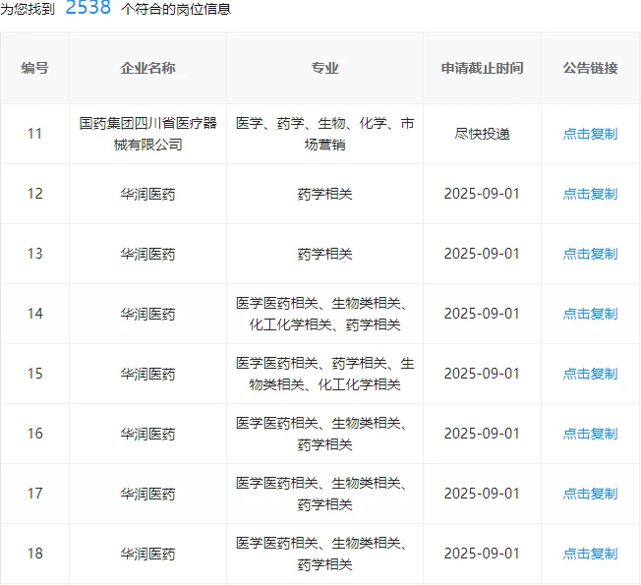The image size is (641, 585).
Task: Click row number 17
Action: [34, 494]
